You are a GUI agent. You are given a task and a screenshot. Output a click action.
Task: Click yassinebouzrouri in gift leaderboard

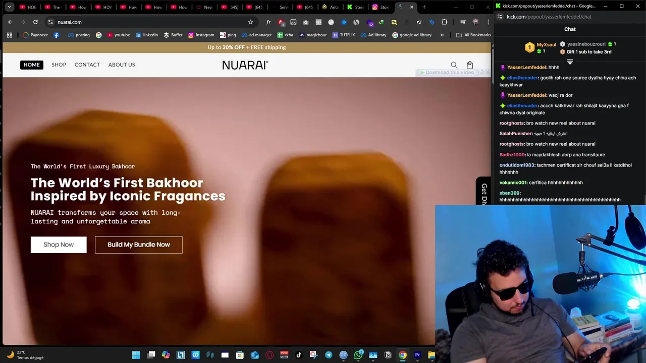tap(586, 44)
